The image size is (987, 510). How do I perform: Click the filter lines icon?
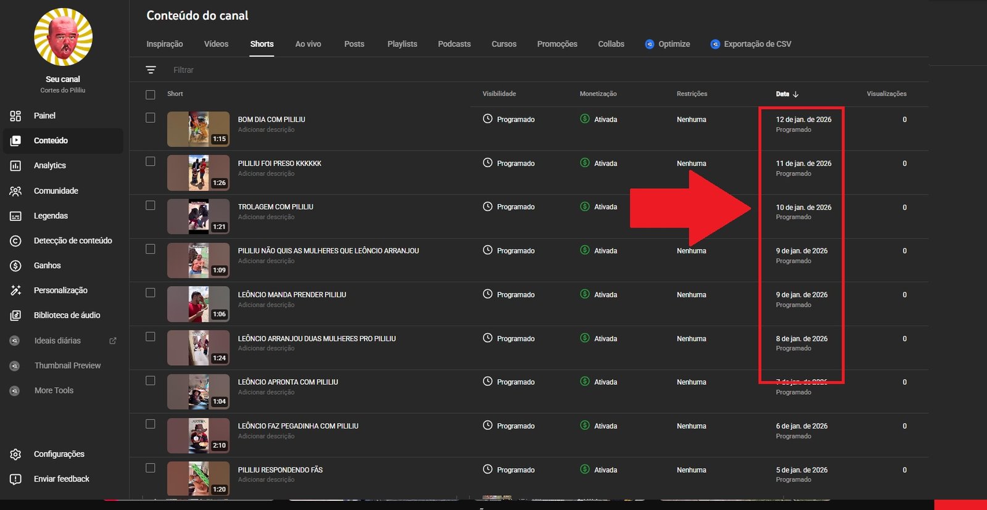(x=151, y=70)
